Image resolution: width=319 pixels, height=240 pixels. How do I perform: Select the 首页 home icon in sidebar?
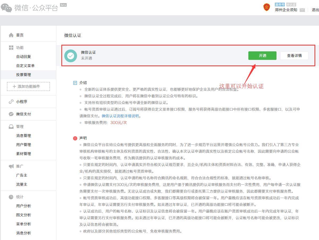[11, 35]
